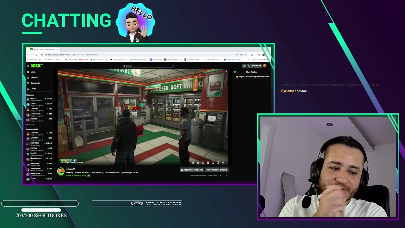Open Explorar in the Kick sidebar
Image resolution: width=405 pixels, height=228 pixels.
click(x=34, y=78)
